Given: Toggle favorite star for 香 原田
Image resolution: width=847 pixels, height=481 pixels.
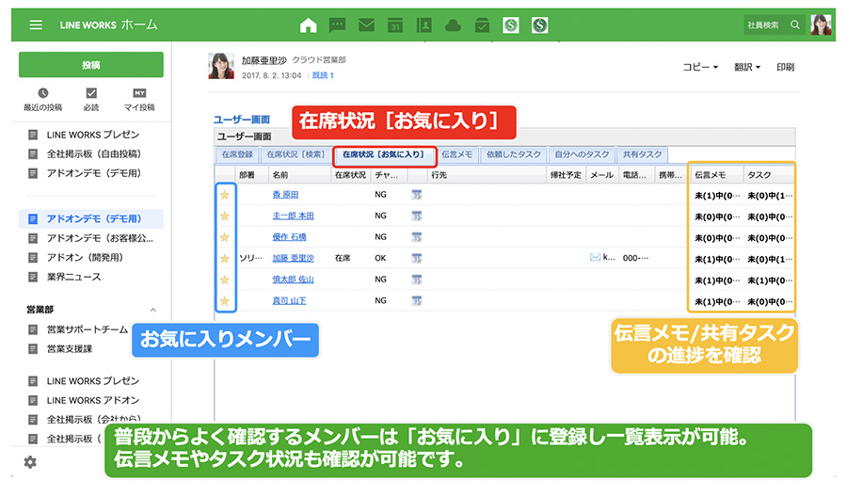Looking at the screenshot, I should click(224, 195).
